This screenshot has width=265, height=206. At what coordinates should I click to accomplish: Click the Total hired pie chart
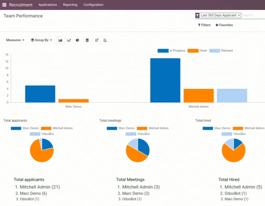(233, 150)
